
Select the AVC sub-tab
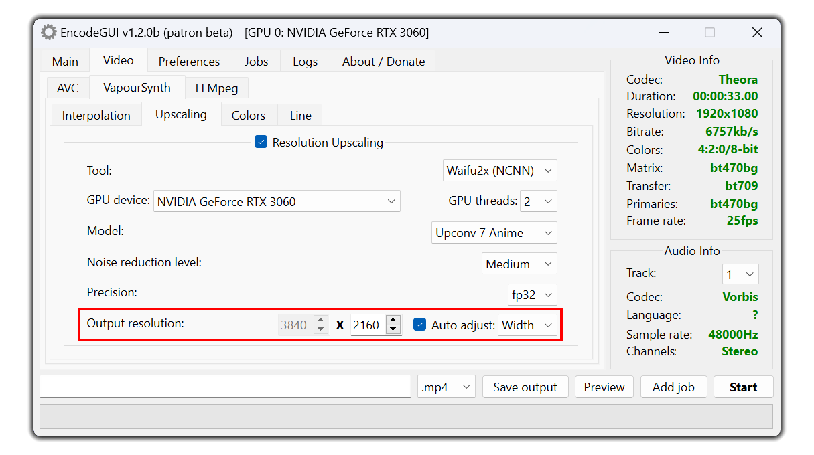pos(68,88)
